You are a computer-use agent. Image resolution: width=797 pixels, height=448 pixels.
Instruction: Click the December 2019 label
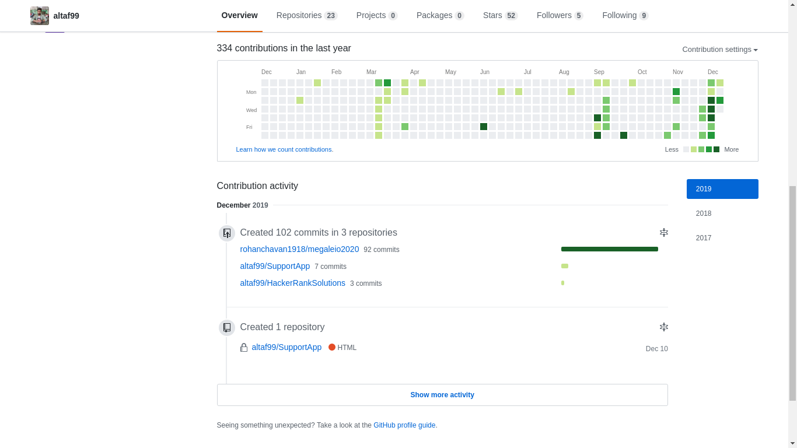[x=243, y=205]
